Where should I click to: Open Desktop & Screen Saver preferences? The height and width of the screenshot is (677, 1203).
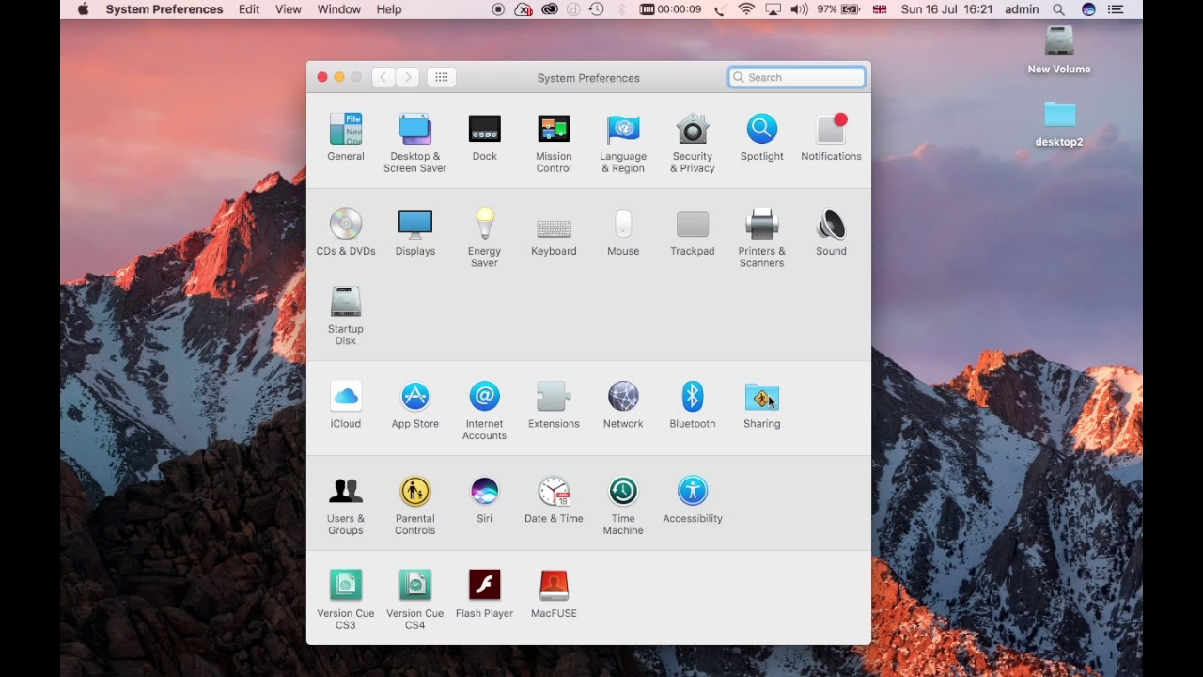pos(414,143)
